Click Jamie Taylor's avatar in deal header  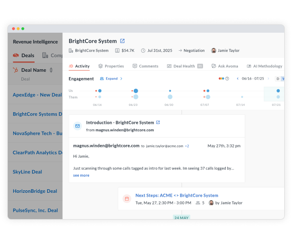point(214,51)
